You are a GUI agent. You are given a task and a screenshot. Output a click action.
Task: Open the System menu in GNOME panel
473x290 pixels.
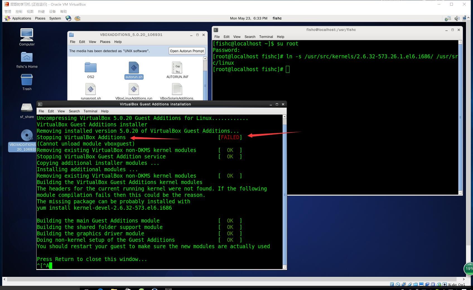(x=55, y=18)
